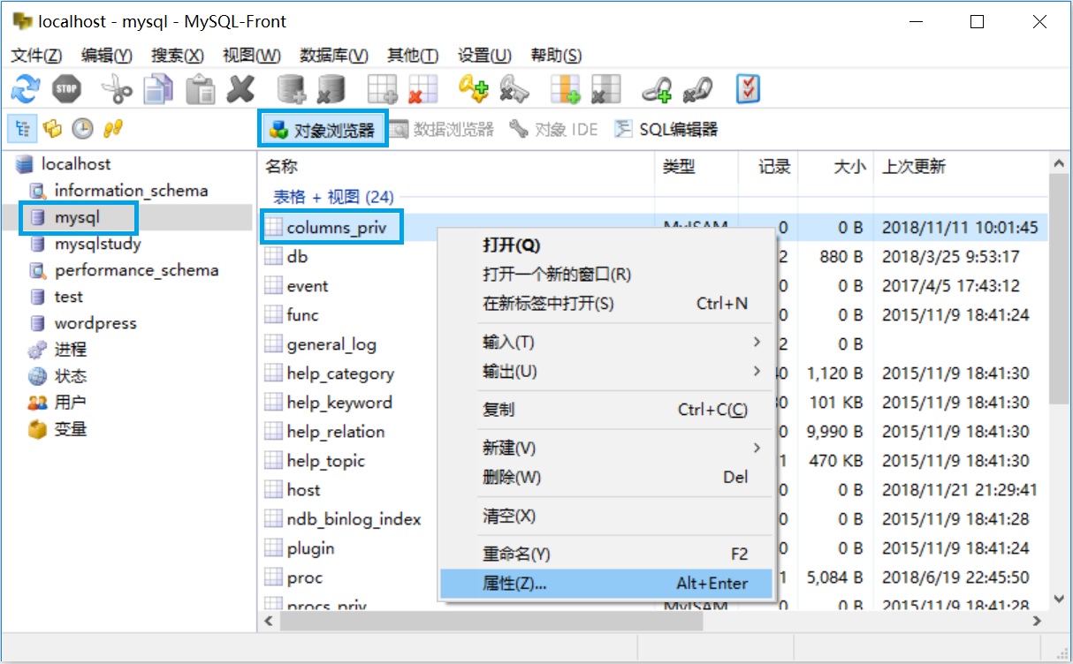Image resolution: width=1073 pixels, height=664 pixels.
Task: Click the scissors cut icon
Action: (x=116, y=88)
